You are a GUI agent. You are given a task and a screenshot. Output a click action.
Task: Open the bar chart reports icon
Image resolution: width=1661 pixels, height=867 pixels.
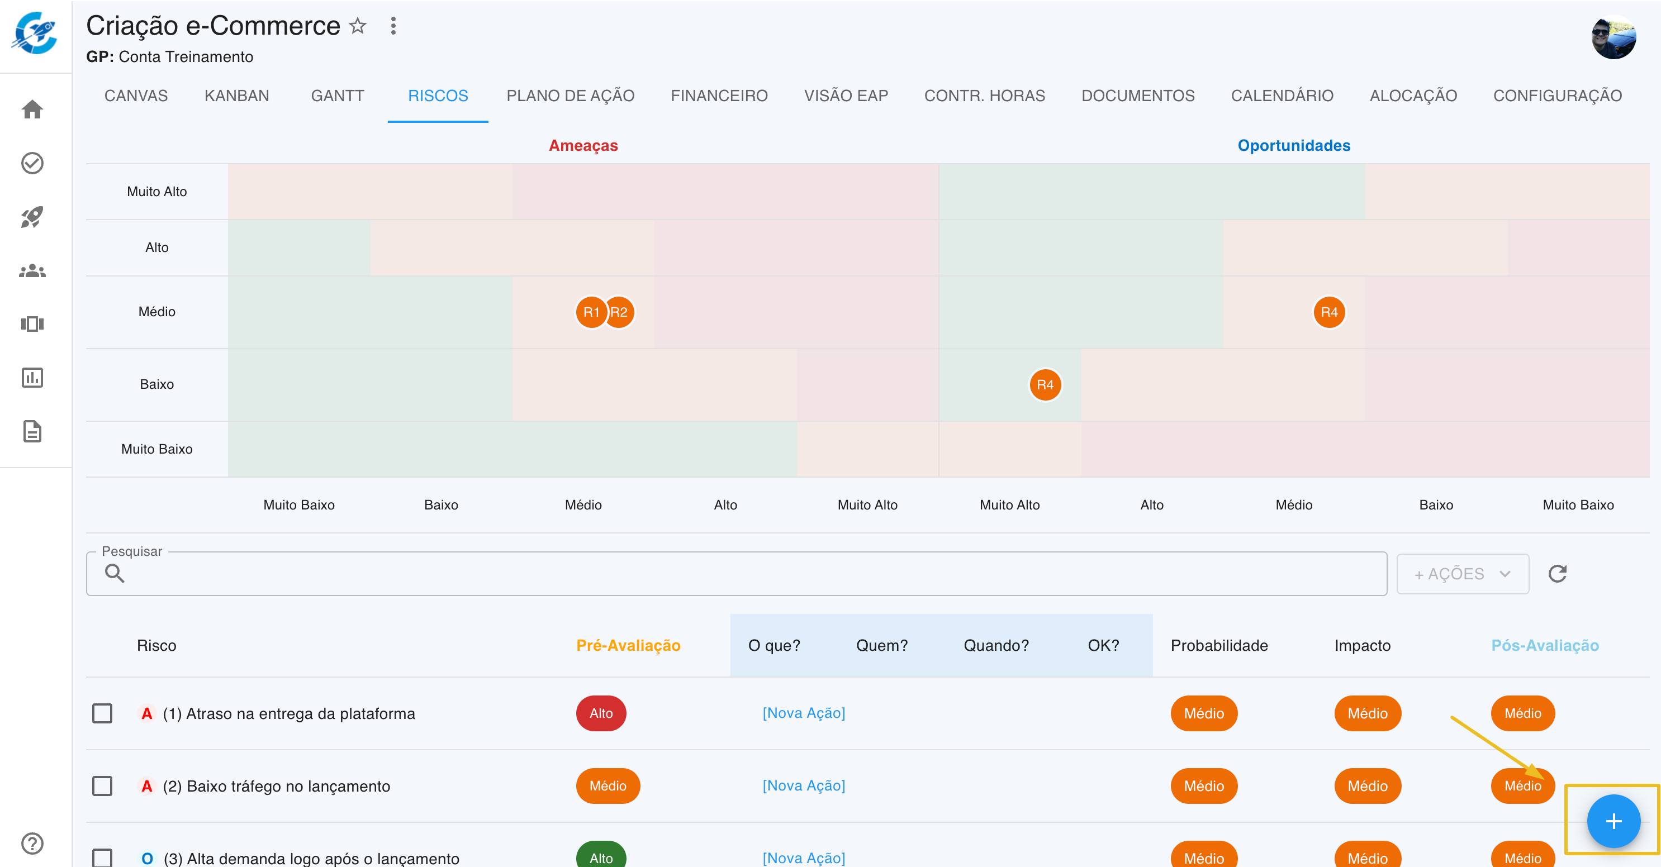[32, 377]
